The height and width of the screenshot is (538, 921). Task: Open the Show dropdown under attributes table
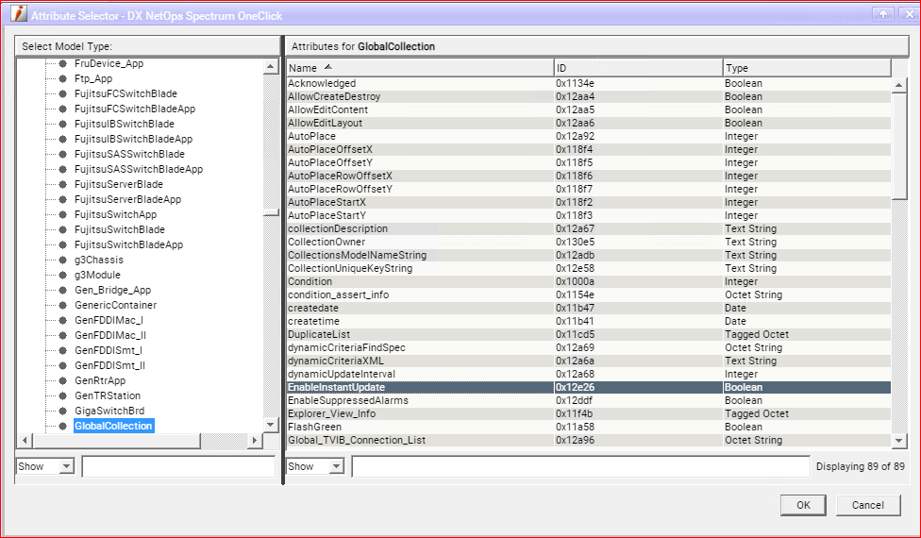tap(316, 466)
